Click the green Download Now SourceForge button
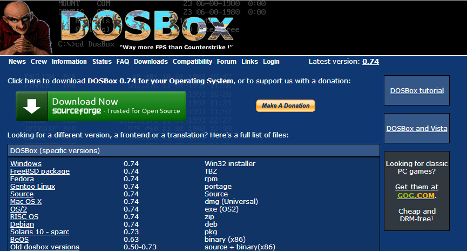 tap(101, 106)
